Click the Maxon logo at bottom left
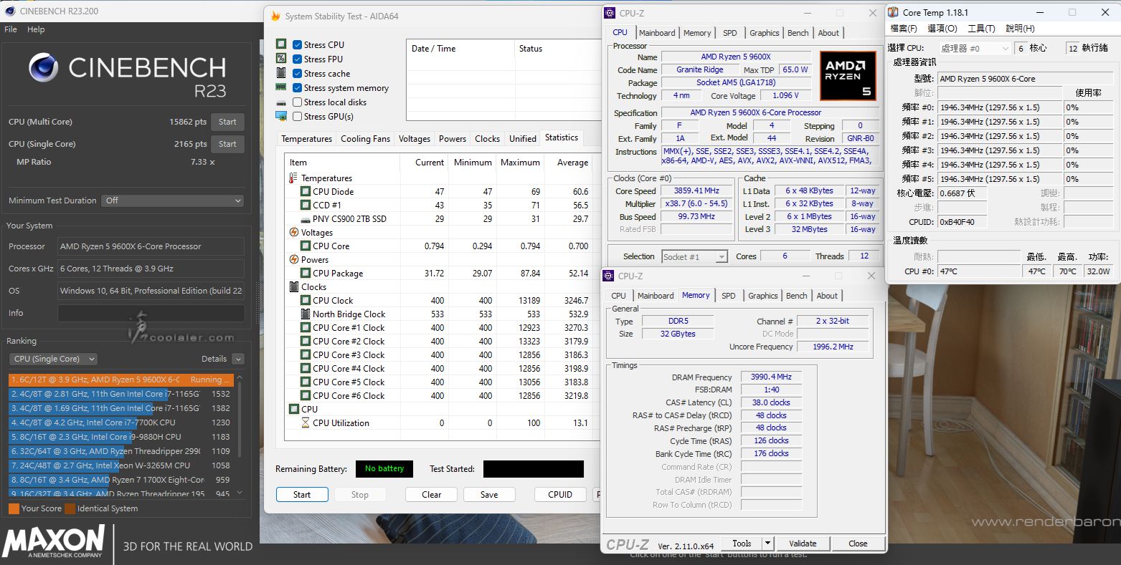Viewport: 1121px width, 565px height. [55, 542]
